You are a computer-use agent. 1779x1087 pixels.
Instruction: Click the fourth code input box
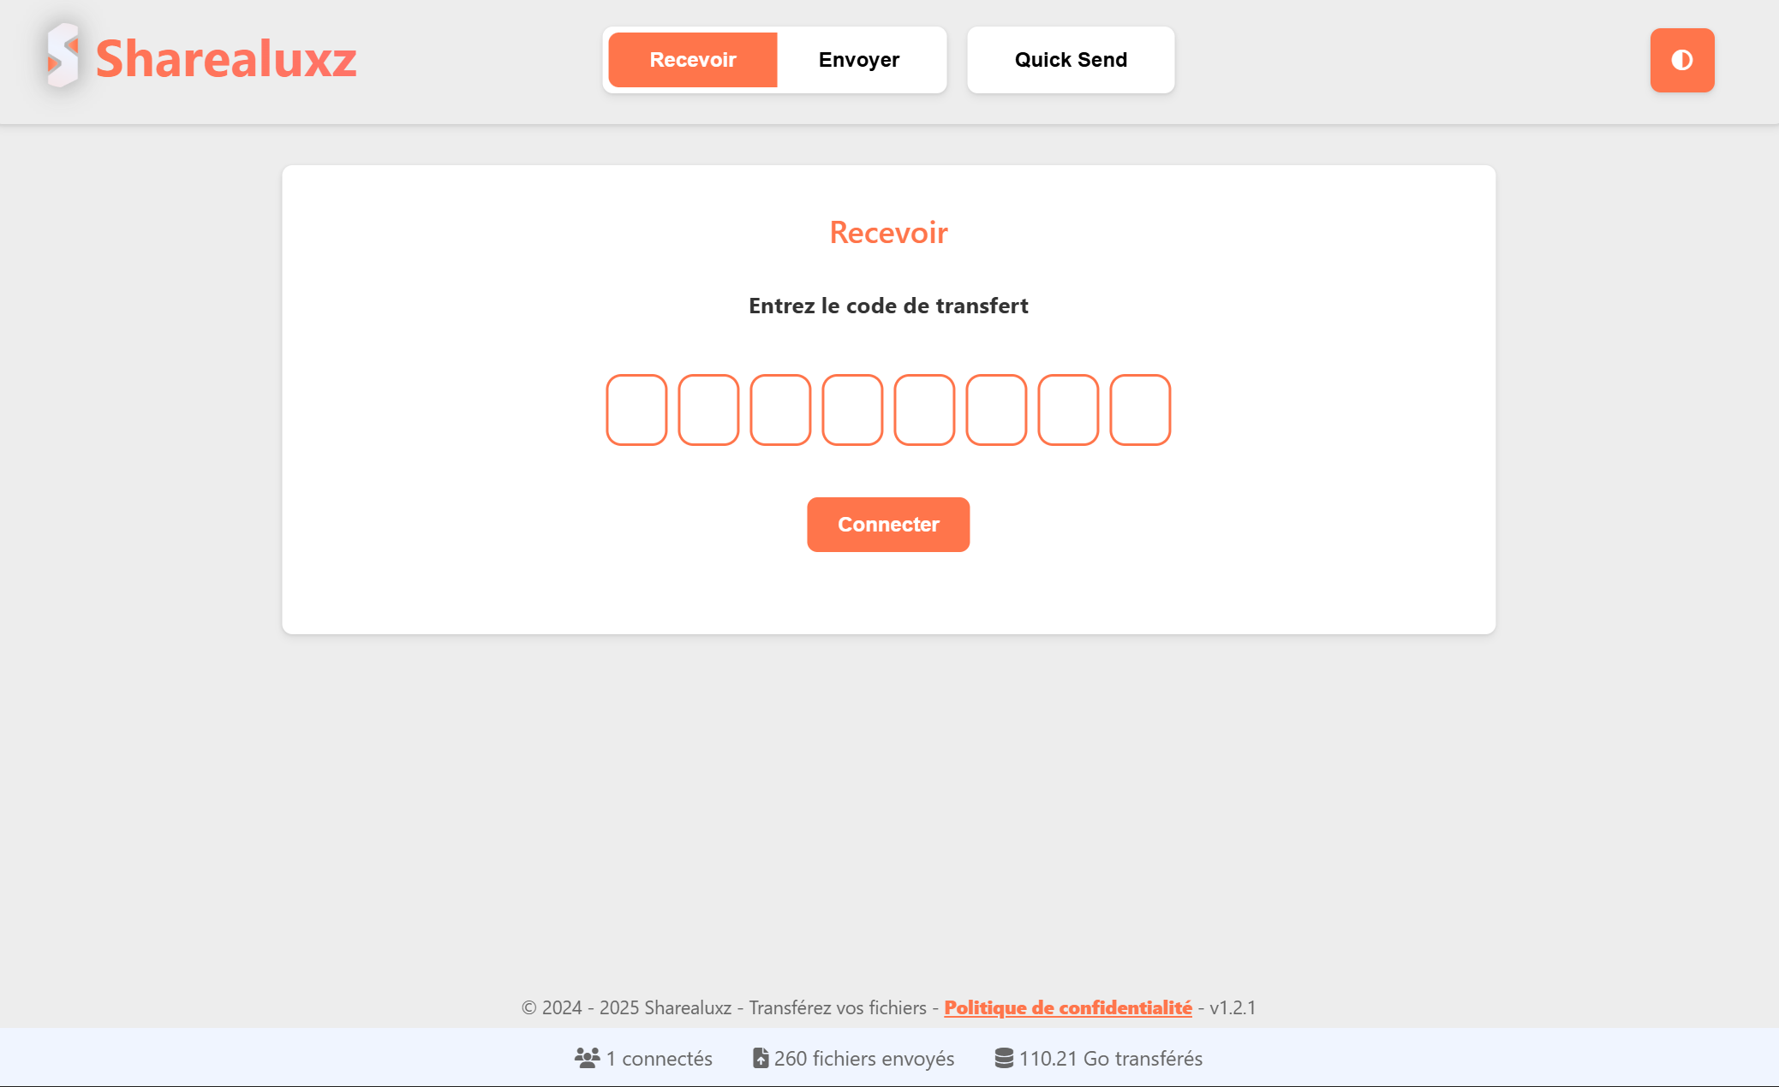(x=852, y=410)
